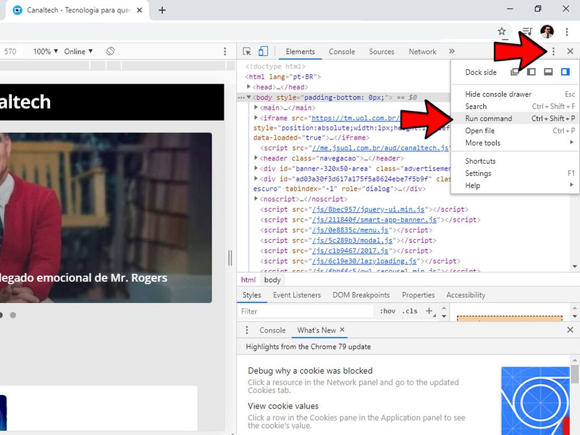Toggle element state with :hov

387,311
